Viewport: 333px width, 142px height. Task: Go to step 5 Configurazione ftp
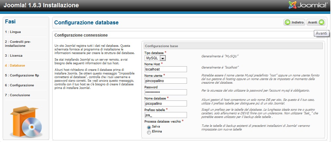(x=22, y=75)
